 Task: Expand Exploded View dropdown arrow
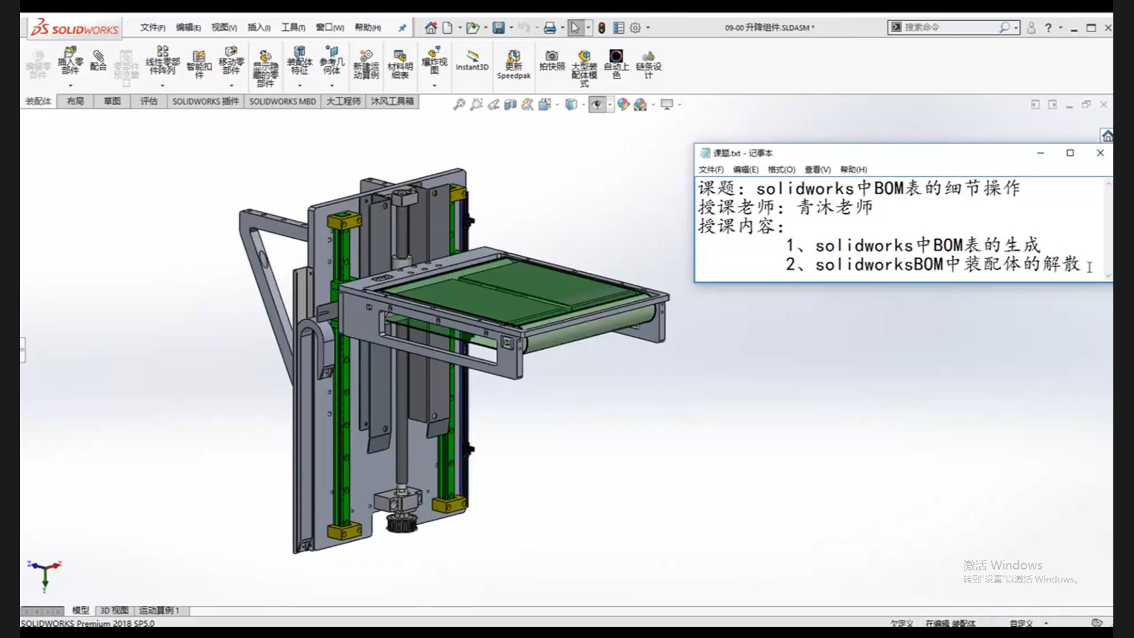(434, 86)
